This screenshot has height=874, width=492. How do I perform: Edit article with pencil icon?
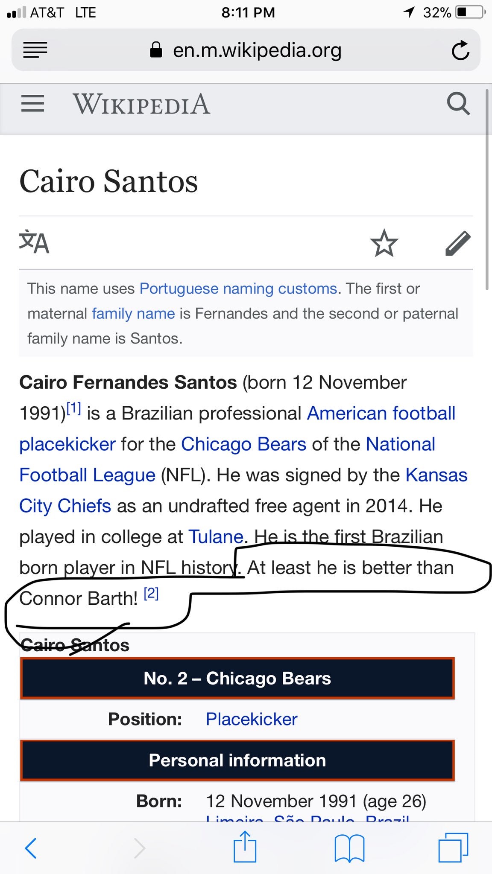(458, 243)
